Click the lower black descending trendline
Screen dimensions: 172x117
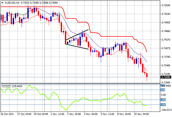tap(77, 46)
